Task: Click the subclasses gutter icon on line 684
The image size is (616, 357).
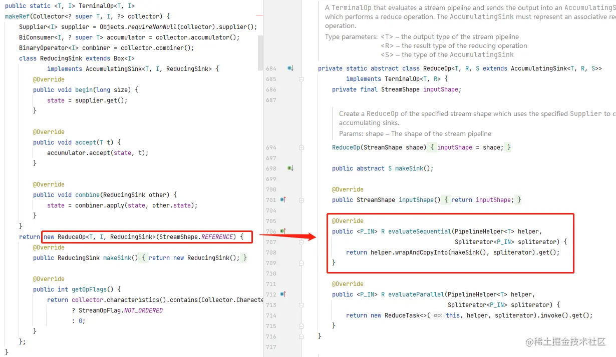Action: (290, 68)
